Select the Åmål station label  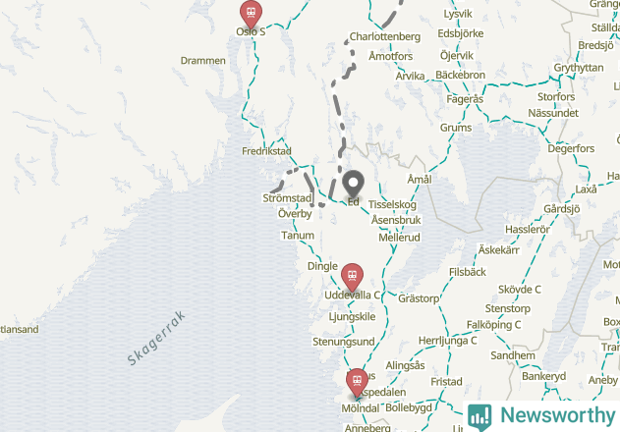coord(420,180)
